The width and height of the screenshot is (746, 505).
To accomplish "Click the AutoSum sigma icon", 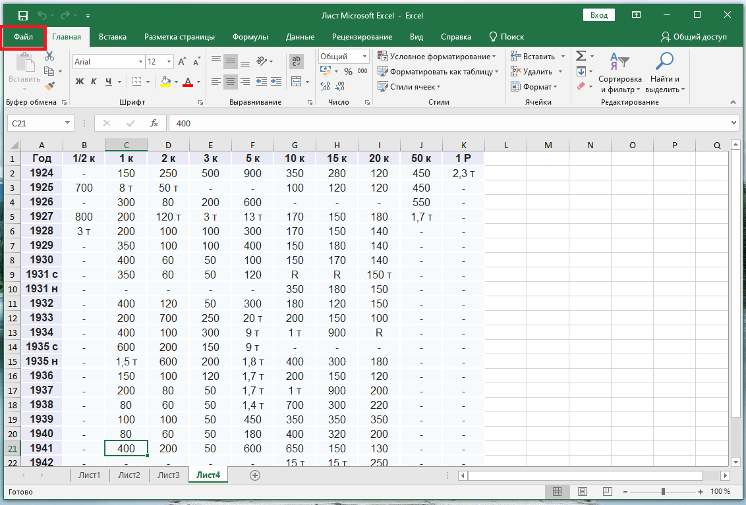I will [581, 56].
